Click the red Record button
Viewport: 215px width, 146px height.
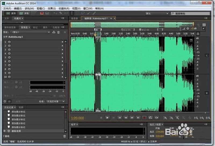pos(144,118)
